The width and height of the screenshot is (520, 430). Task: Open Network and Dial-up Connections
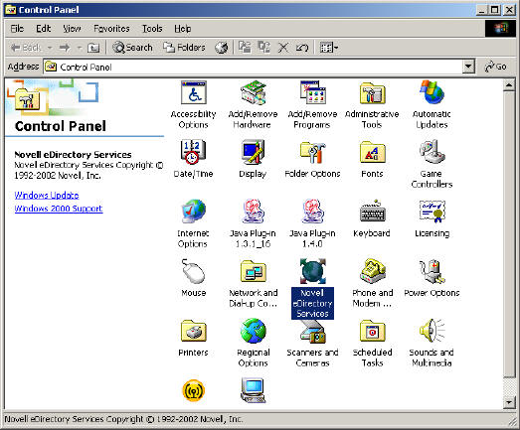coord(253,284)
